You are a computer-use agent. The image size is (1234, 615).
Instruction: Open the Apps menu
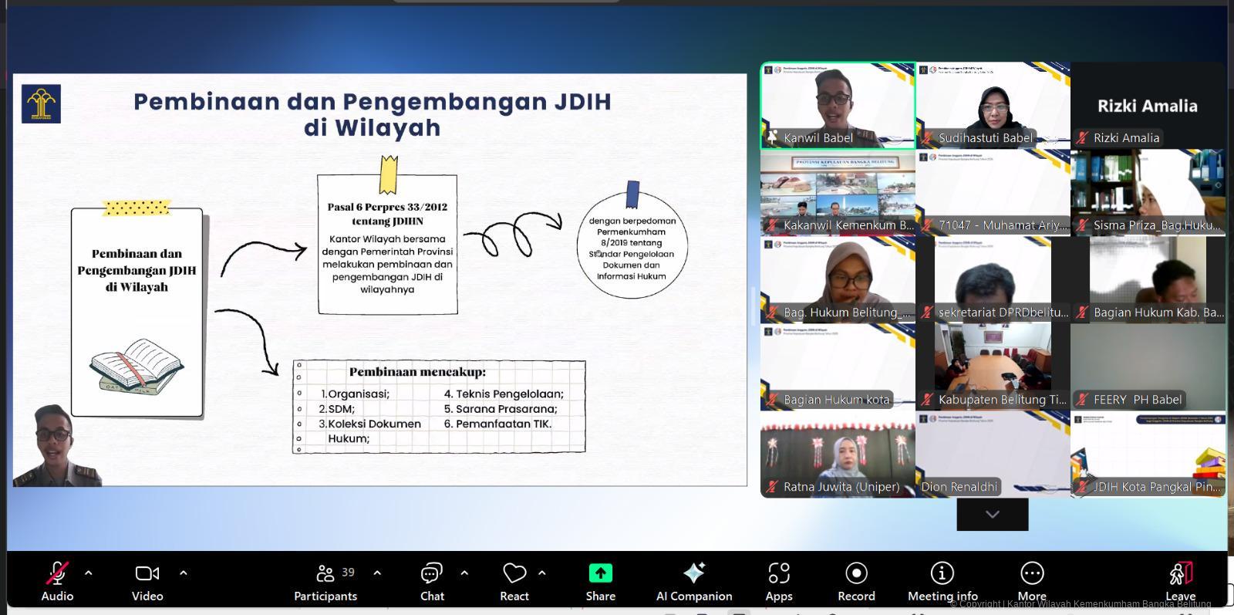tap(779, 580)
